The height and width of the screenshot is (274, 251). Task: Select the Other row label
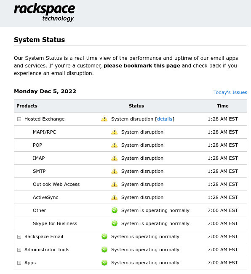[39, 210]
